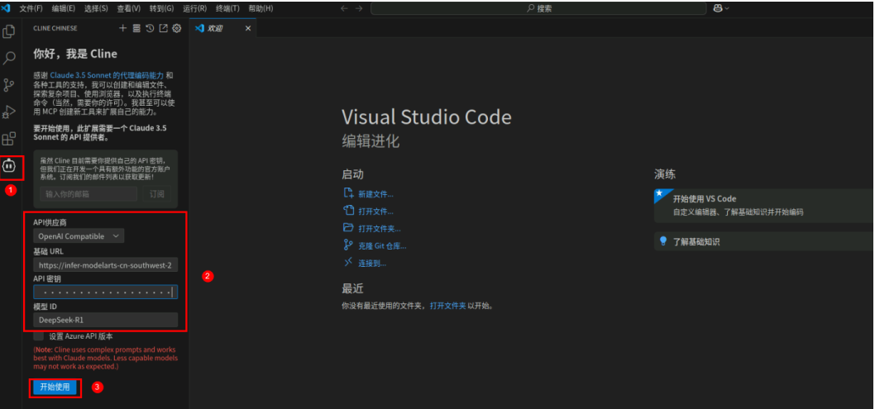This screenshot has height=409, width=875.
Task: Click the 打开文件... link
Action: click(376, 212)
